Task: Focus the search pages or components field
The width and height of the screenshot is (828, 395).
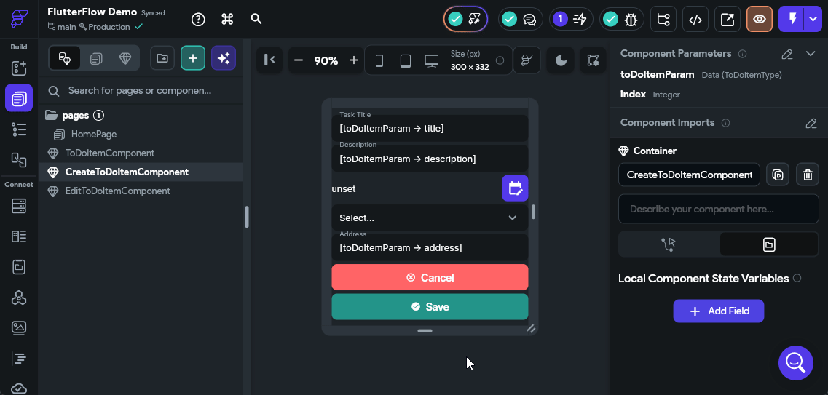Action: pyautogui.click(x=141, y=91)
